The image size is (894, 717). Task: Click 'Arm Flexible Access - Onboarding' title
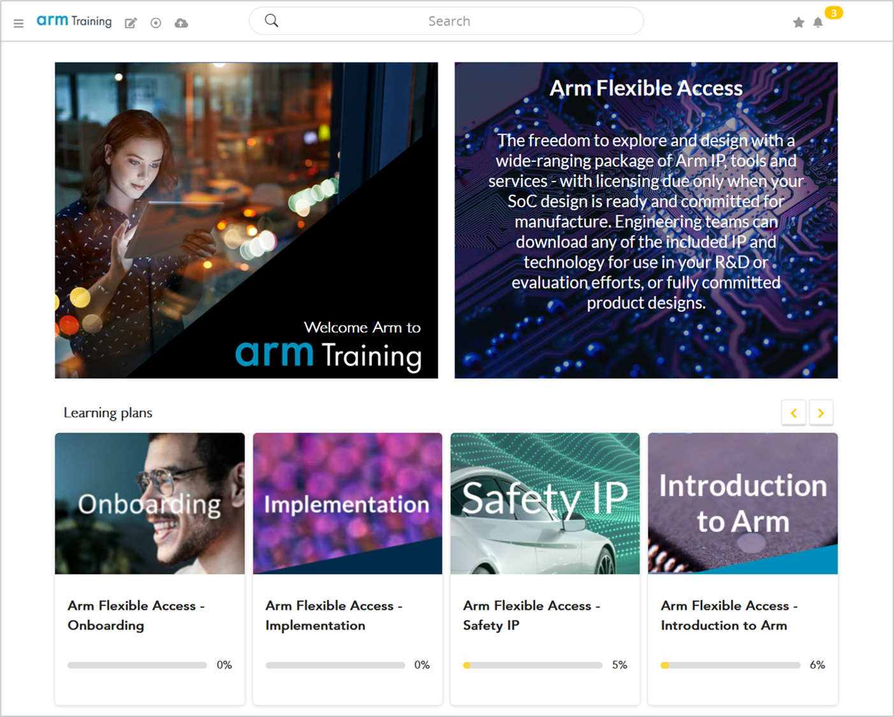pyautogui.click(x=136, y=616)
